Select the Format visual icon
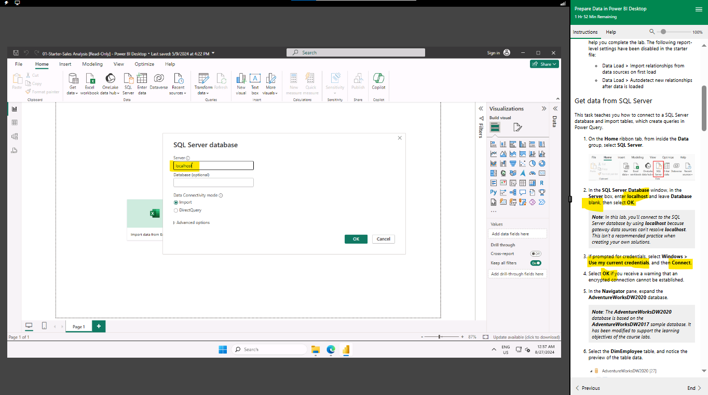708x395 pixels. [x=518, y=127]
